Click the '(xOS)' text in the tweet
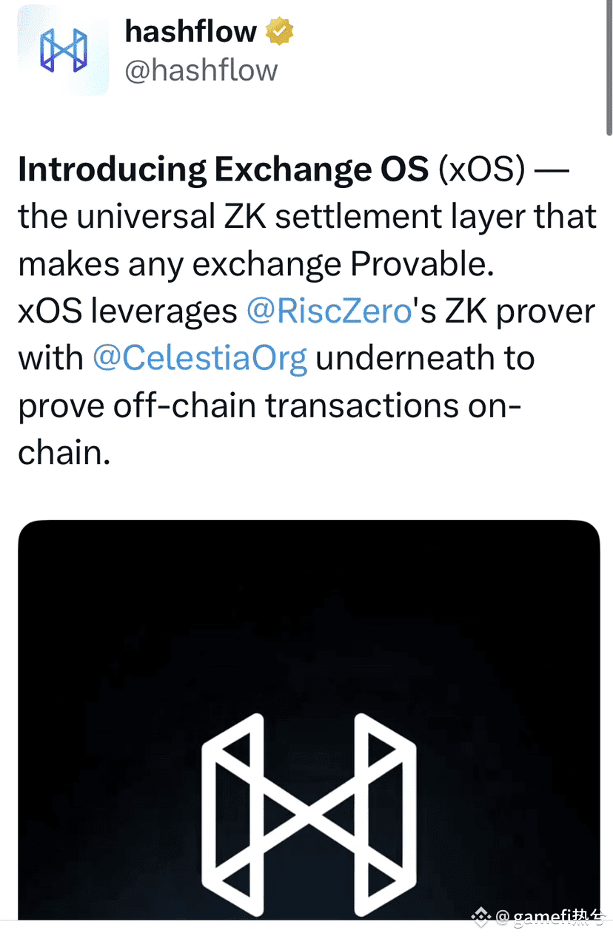613x936 pixels. tap(482, 170)
